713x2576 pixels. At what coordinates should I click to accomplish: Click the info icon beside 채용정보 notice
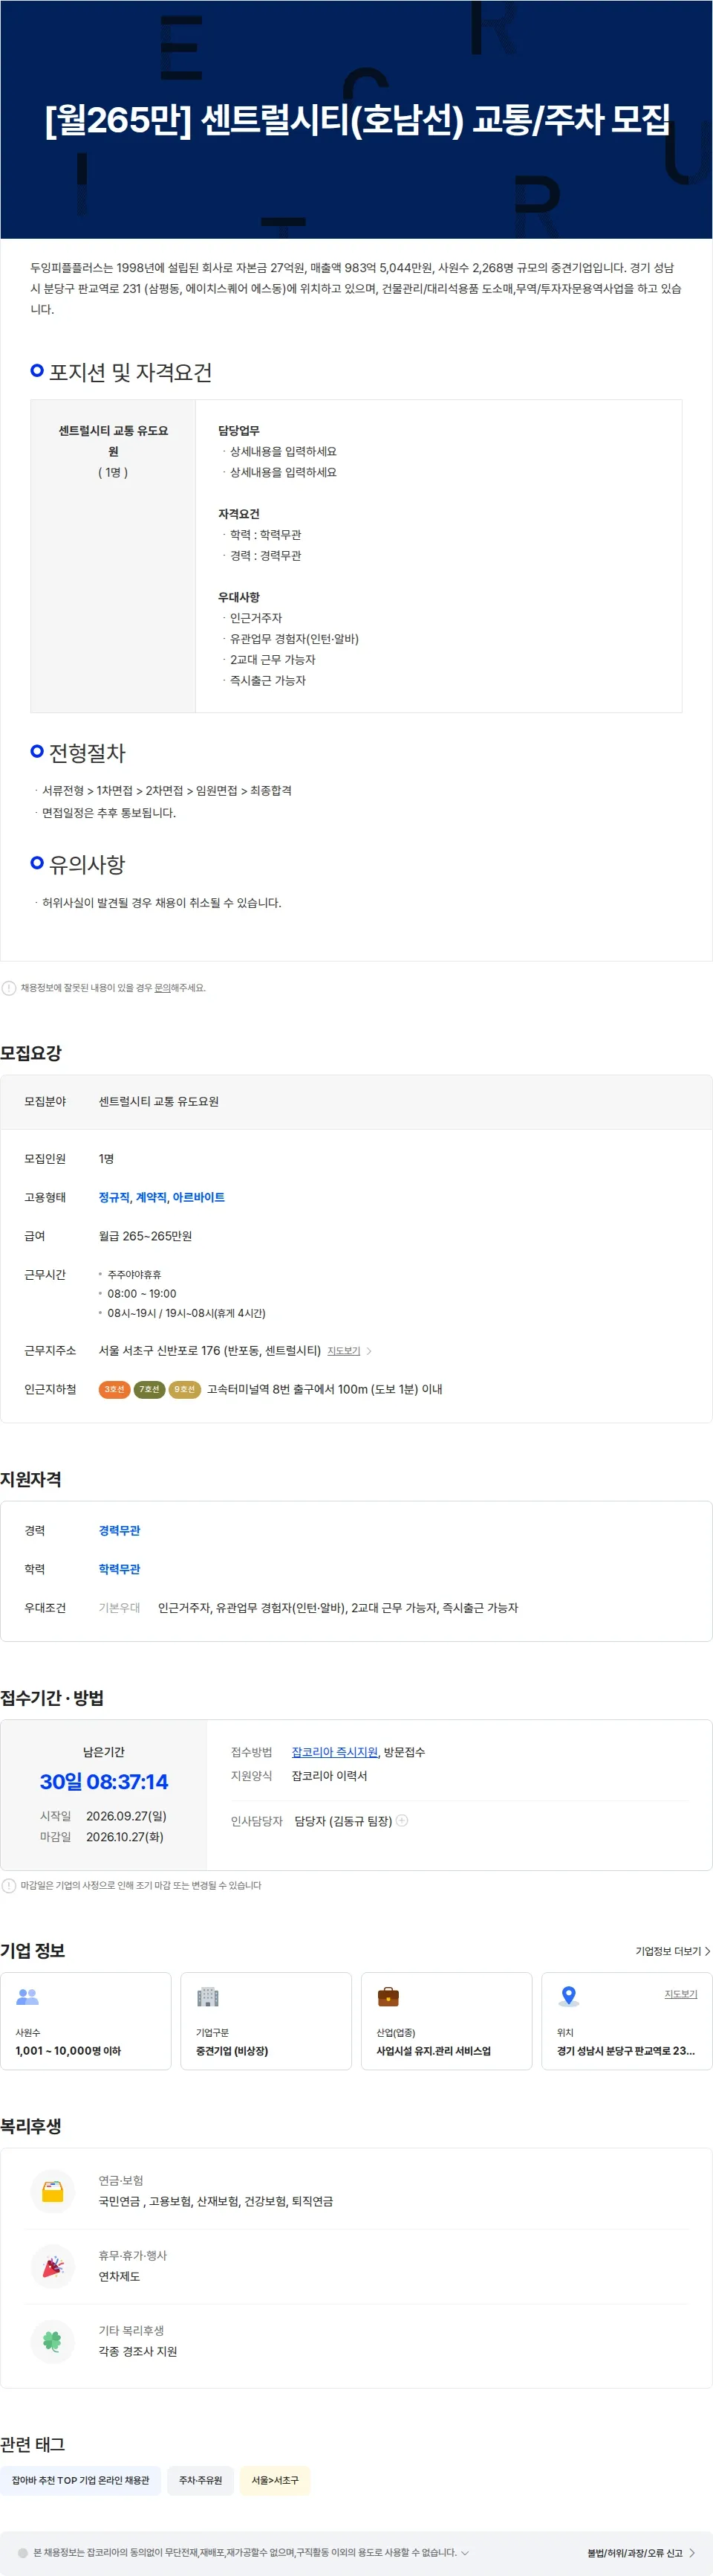tap(9, 988)
